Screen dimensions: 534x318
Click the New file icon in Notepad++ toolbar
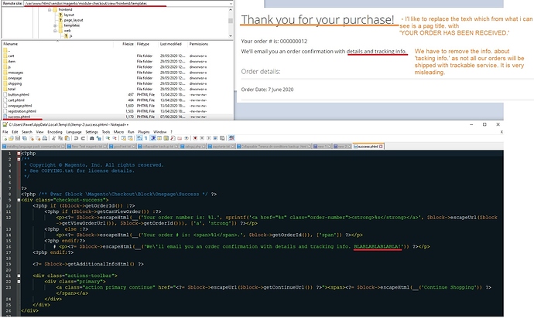pos(5,138)
